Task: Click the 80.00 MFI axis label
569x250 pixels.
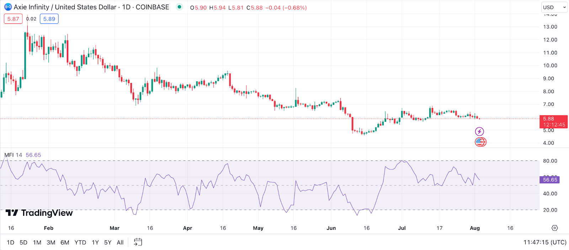Action: coord(550,161)
